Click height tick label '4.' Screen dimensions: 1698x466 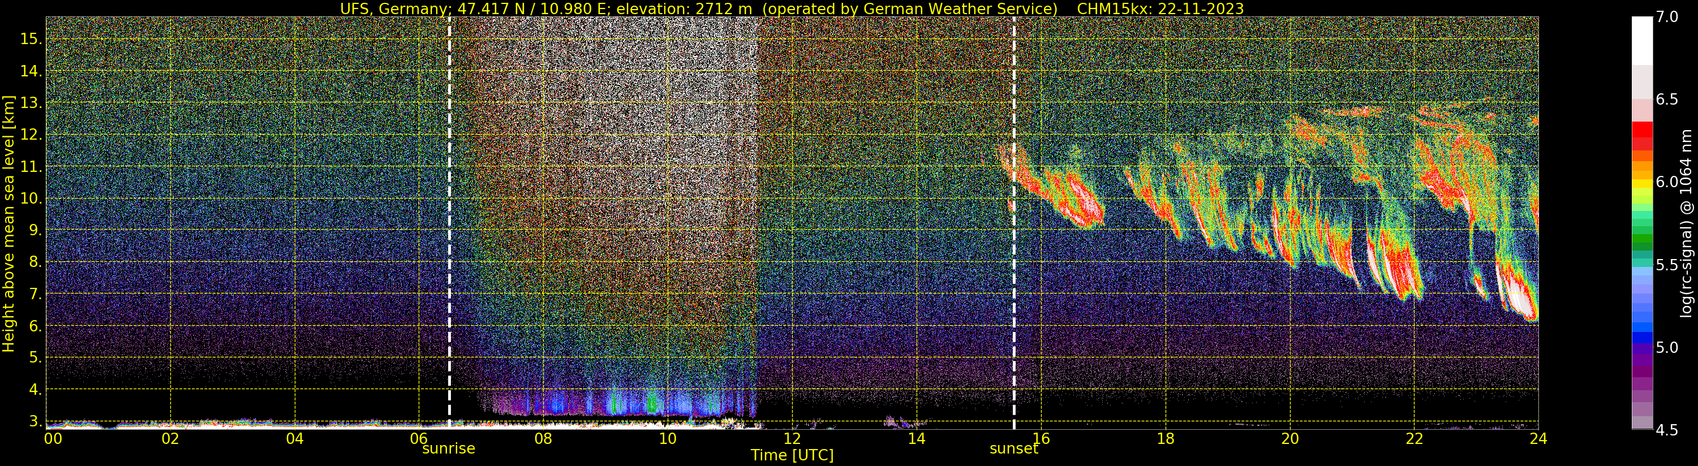coord(36,390)
